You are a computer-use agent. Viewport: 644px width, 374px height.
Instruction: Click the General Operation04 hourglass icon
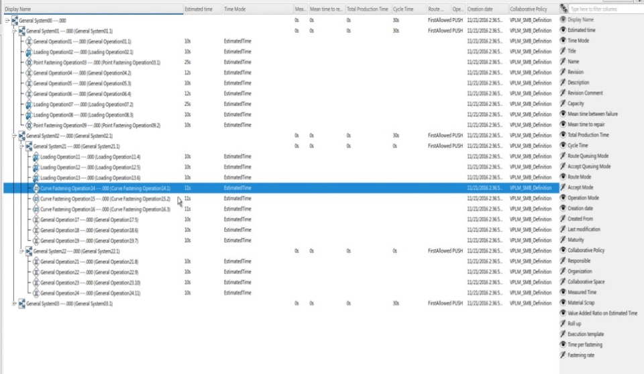point(29,73)
